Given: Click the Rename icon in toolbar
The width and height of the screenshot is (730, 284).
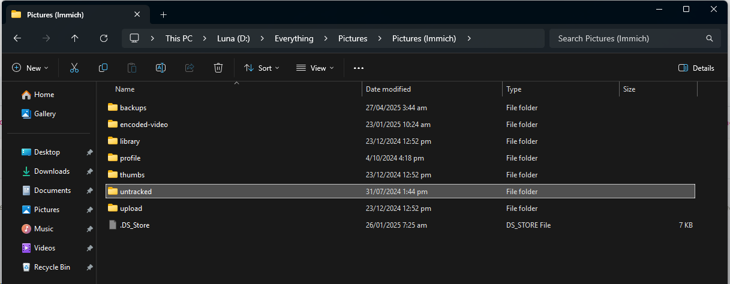Looking at the screenshot, I should pos(161,68).
